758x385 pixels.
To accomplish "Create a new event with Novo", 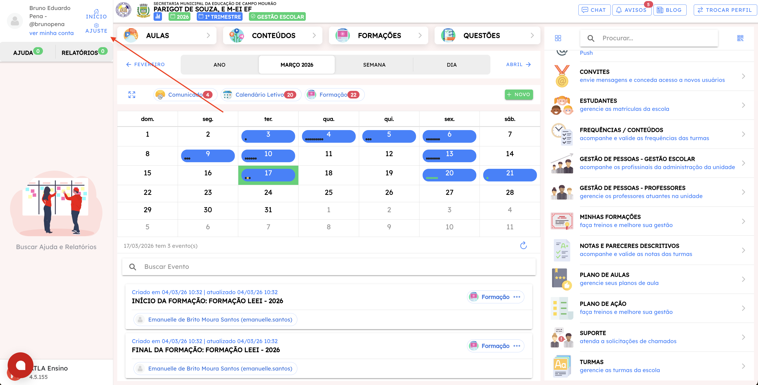I will tap(519, 95).
